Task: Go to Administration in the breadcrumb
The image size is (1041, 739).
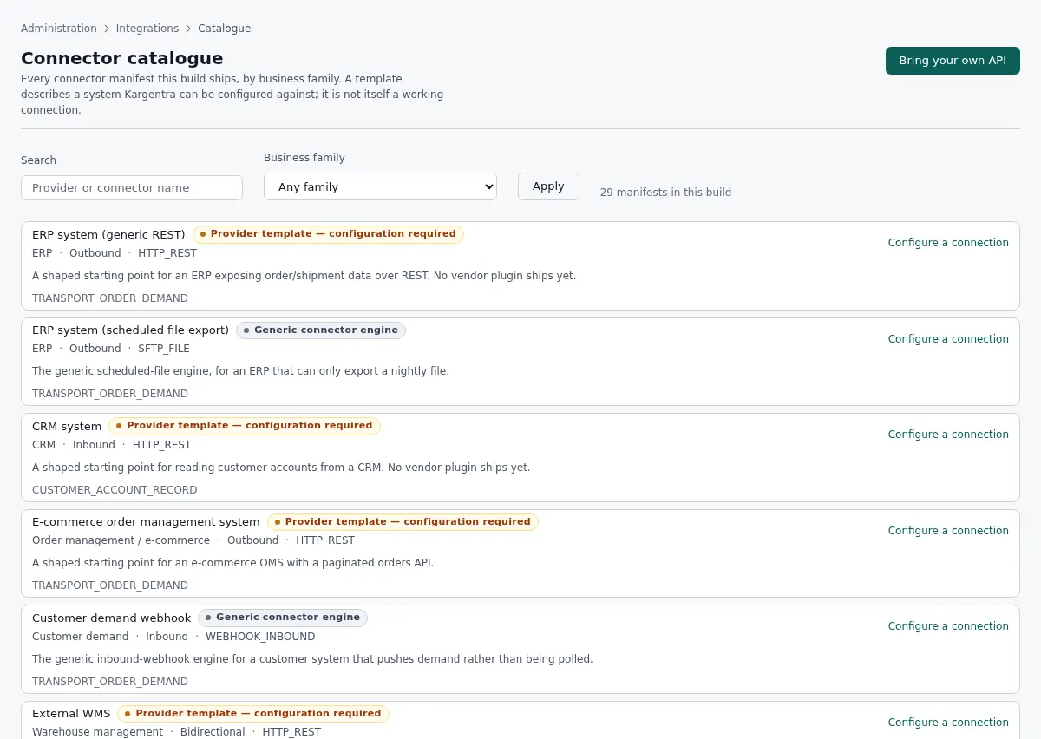Action: (x=59, y=29)
